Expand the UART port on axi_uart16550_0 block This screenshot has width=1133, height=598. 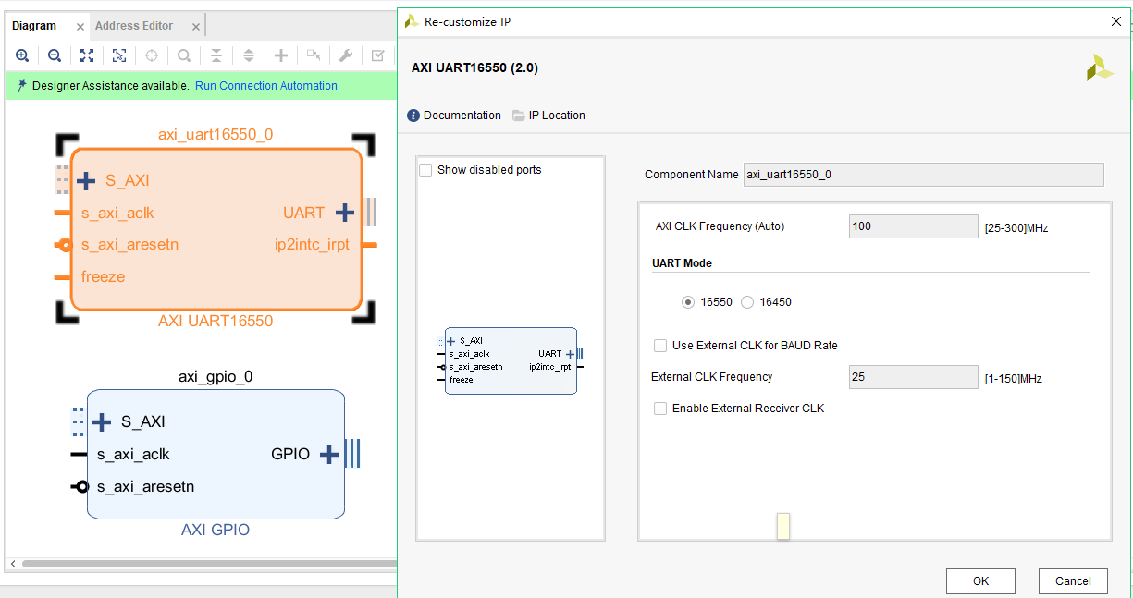(x=345, y=213)
